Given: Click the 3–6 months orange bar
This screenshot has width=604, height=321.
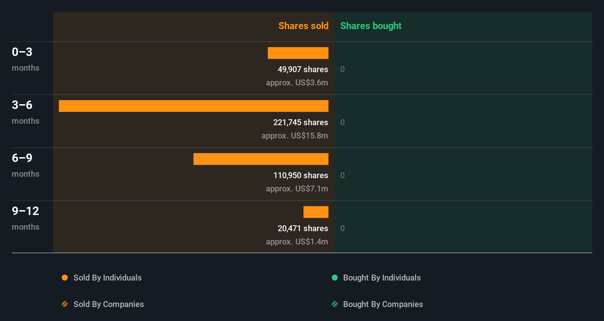Looking at the screenshot, I should (193, 106).
